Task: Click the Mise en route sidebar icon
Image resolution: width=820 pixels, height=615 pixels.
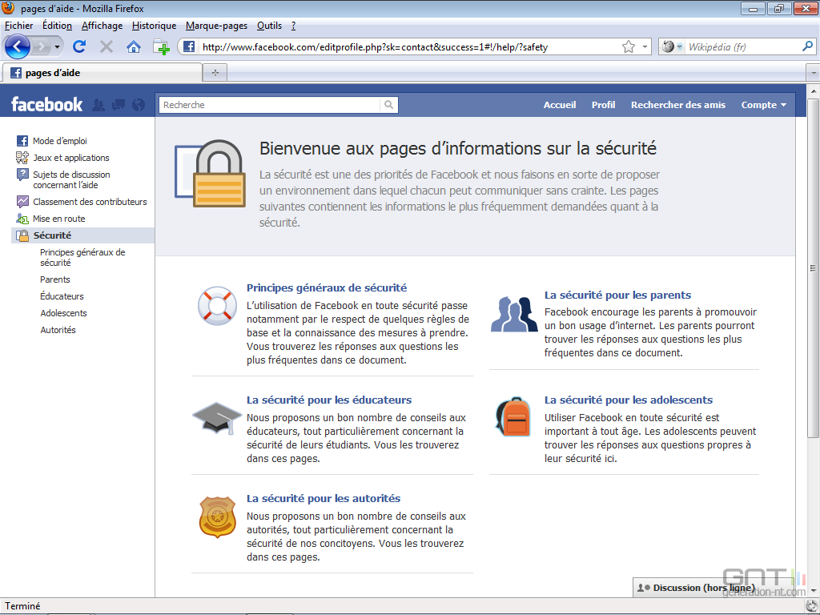Action: tap(22, 219)
